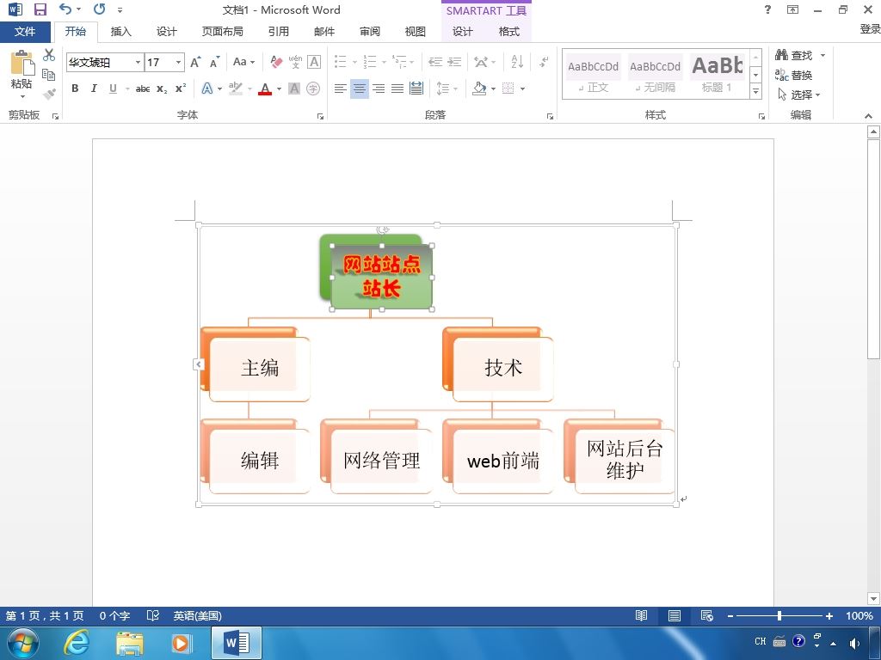Click the zoom slider handle

coord(779,615)
